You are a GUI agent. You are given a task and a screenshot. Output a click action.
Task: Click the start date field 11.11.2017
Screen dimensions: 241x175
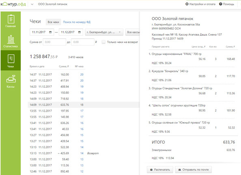(x=42, y=32)
